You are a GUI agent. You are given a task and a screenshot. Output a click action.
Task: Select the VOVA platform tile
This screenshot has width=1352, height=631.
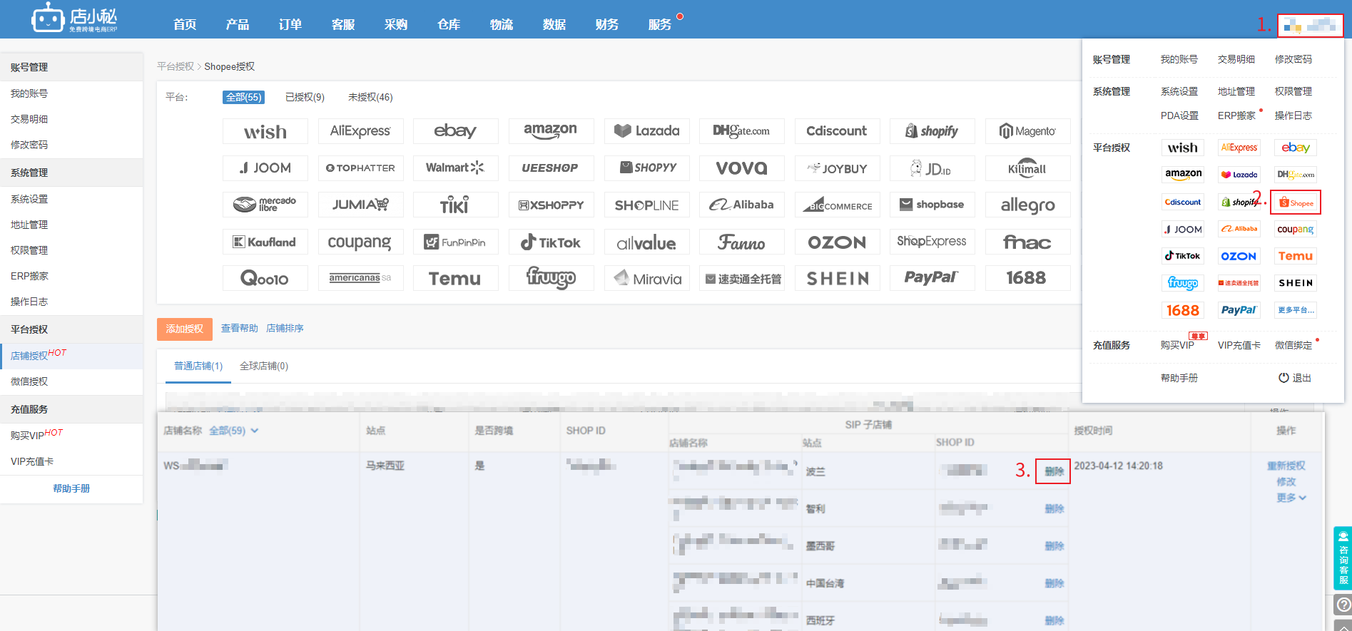click(x=742, y=168)
